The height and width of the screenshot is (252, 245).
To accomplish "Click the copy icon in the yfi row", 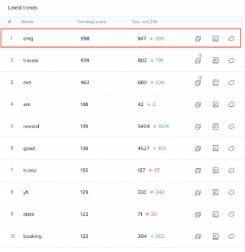I will (198, 192).
